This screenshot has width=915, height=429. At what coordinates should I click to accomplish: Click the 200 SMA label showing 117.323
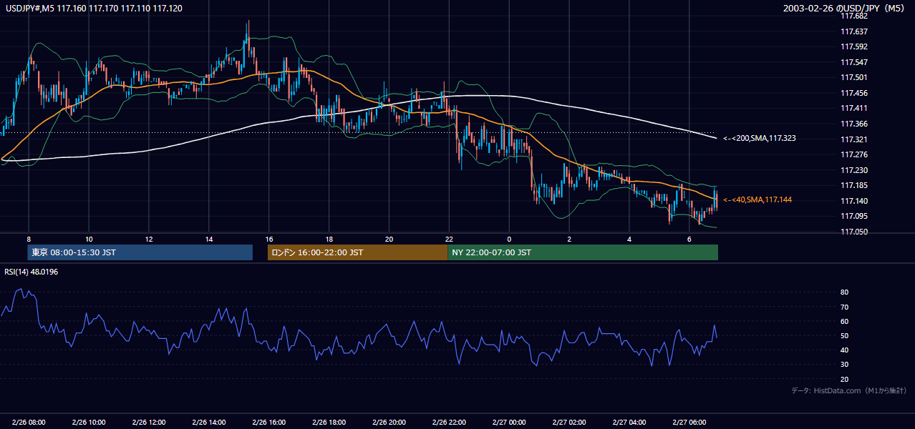(x=759, y=138)
